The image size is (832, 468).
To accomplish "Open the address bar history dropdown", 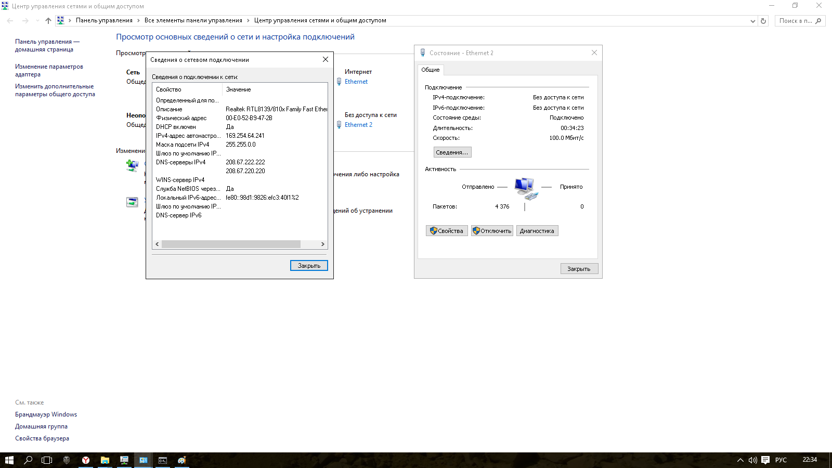I will [x=753, y=21].
